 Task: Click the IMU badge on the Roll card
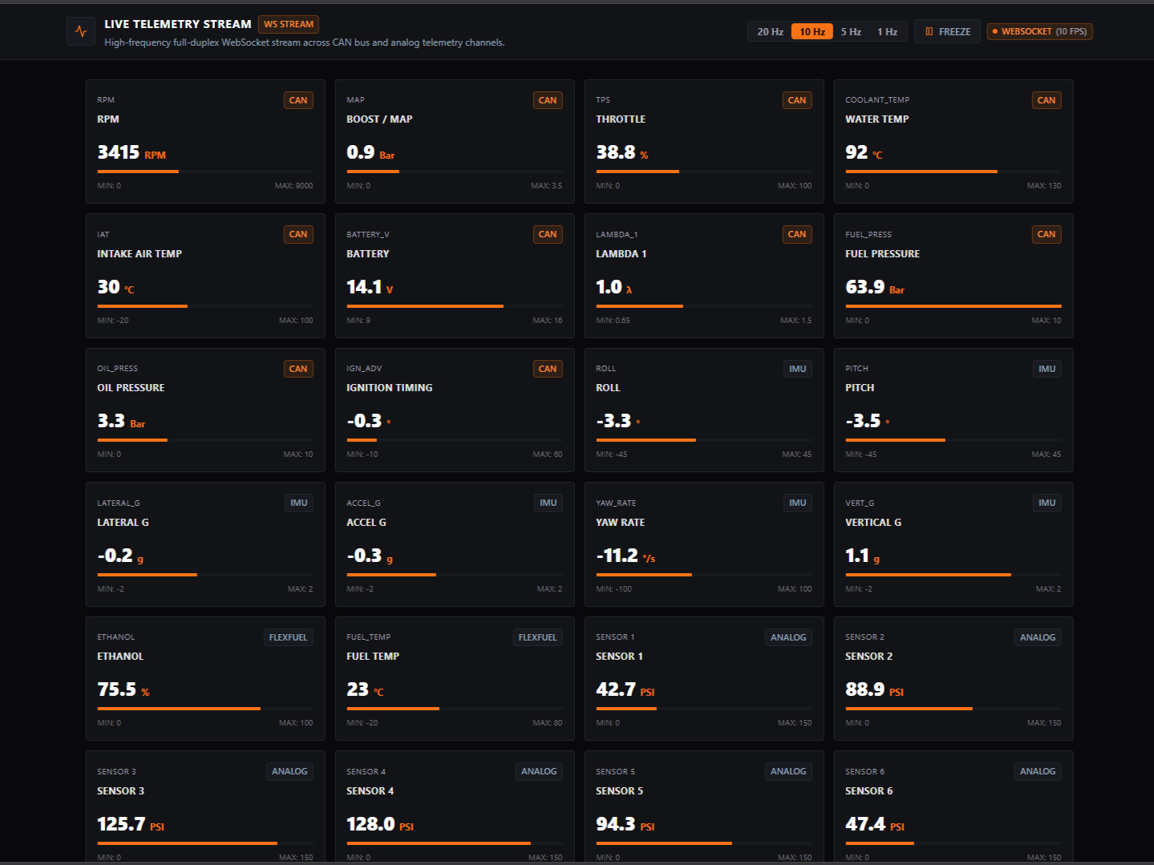(798, 369)
